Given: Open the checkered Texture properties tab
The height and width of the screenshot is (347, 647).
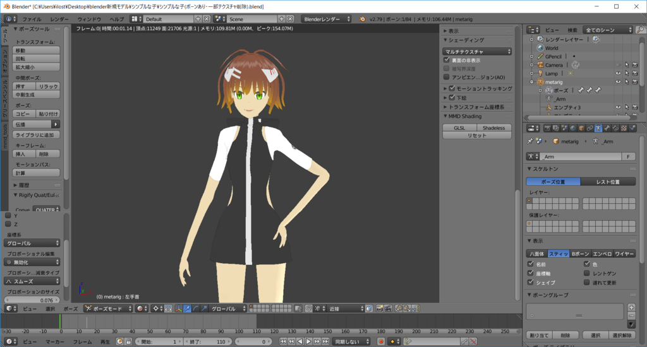Looking at the screenshot, I should coord(624,128).
